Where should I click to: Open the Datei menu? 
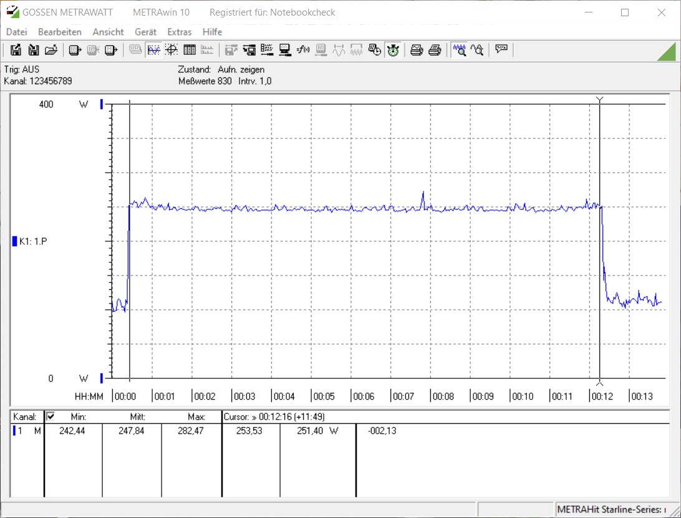pyautogui.click(x=16, y=32)
